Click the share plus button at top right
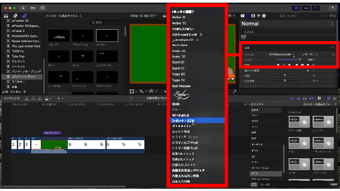340x191 pixels. click(332, 8)
